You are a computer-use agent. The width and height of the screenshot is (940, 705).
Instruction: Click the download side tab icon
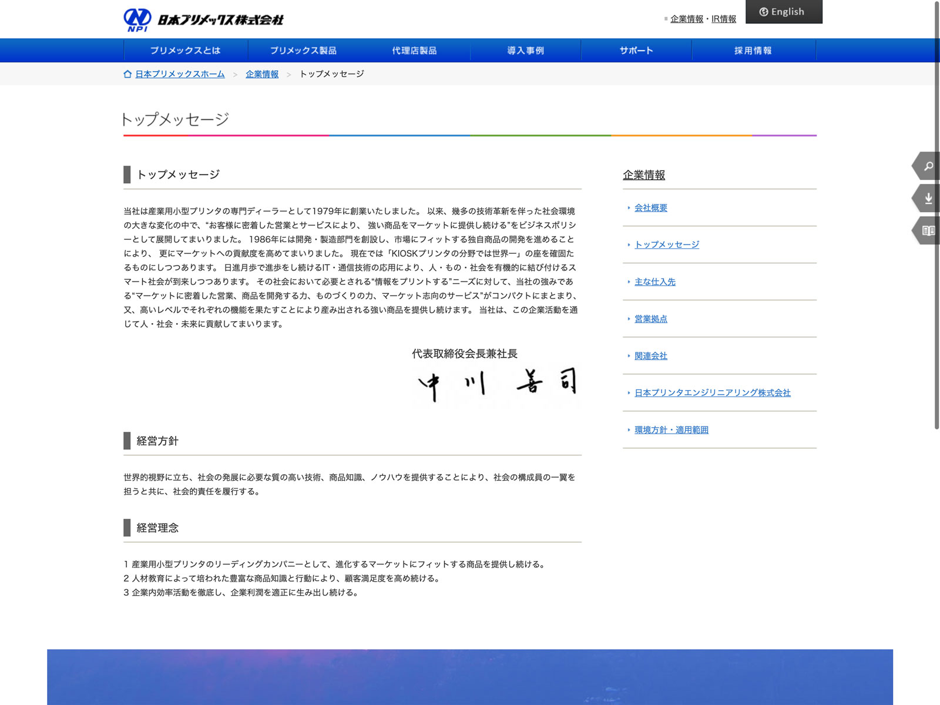pyautogui.click(x=928, y=199)
